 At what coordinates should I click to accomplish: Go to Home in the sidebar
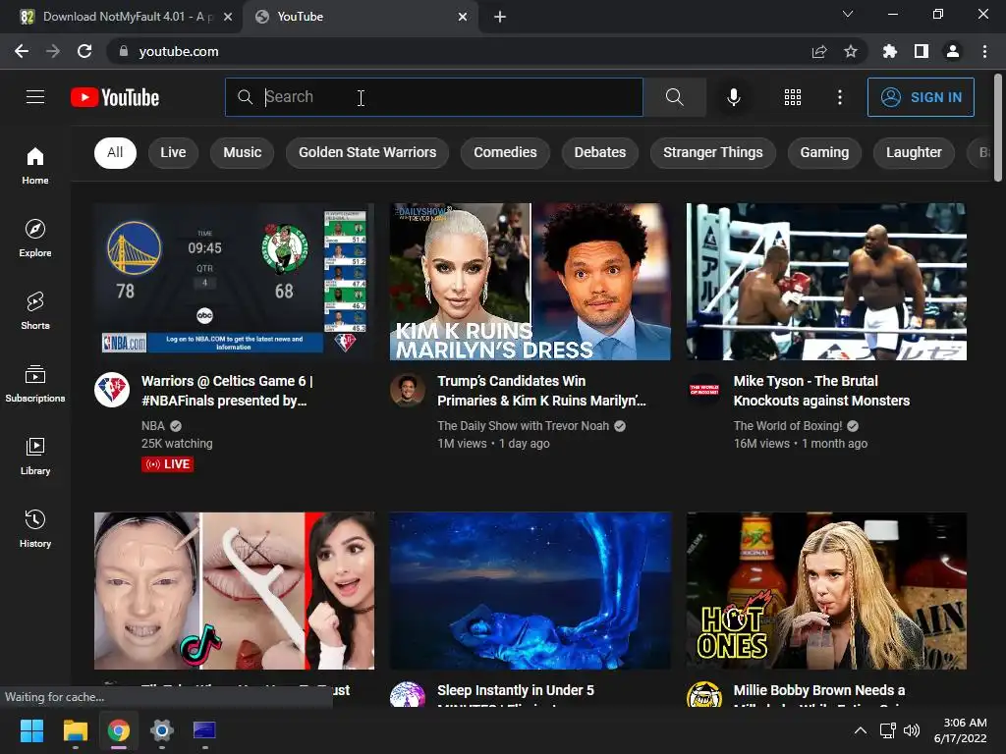pos(35,165)
